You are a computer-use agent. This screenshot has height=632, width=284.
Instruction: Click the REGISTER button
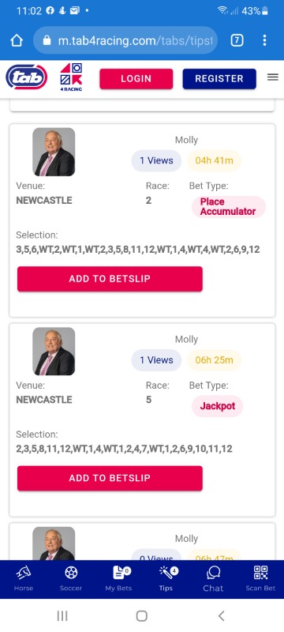pyautogui.click(x=219, y=78)
